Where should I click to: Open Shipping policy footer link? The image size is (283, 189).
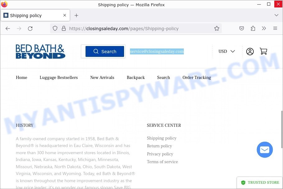point(161,138)
